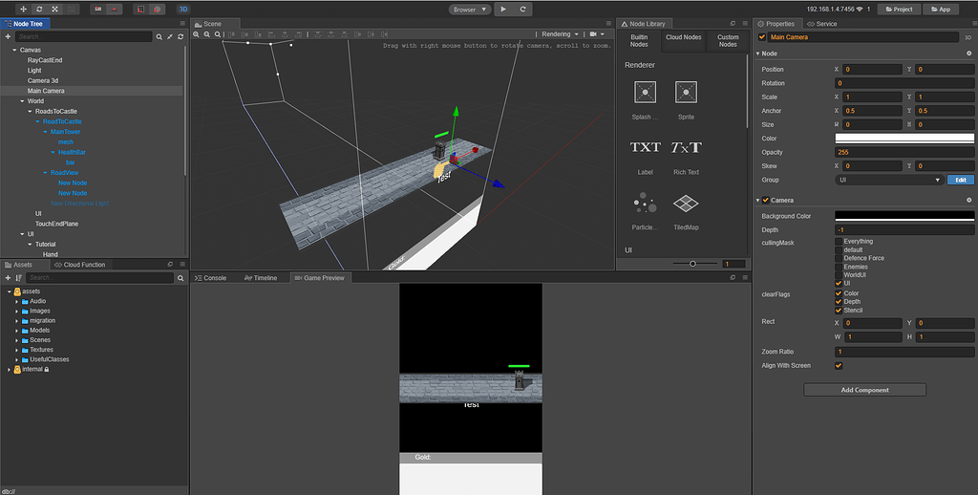This screenshot has height=495, width=978.
Task: Toggle the Main Camera node active checkbox
Action: 761,37
